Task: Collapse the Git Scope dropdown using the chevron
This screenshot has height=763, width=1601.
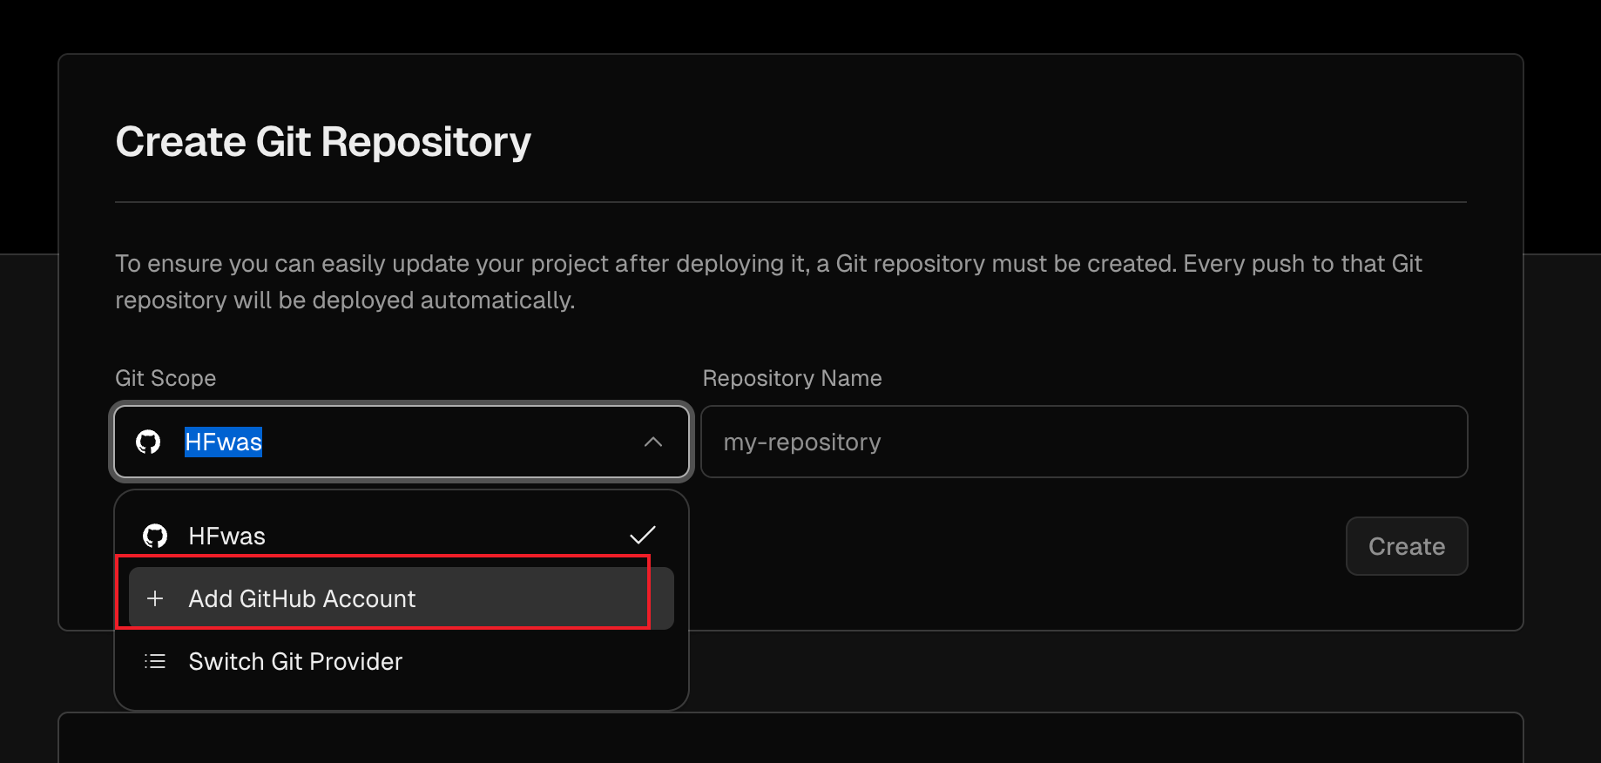Action: click(653, 442)
